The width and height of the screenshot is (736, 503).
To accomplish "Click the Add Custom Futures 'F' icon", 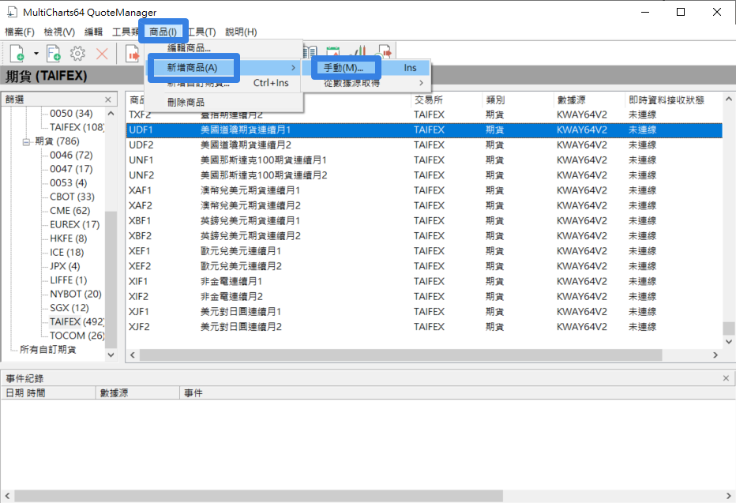I will click(x=54, y=54).
